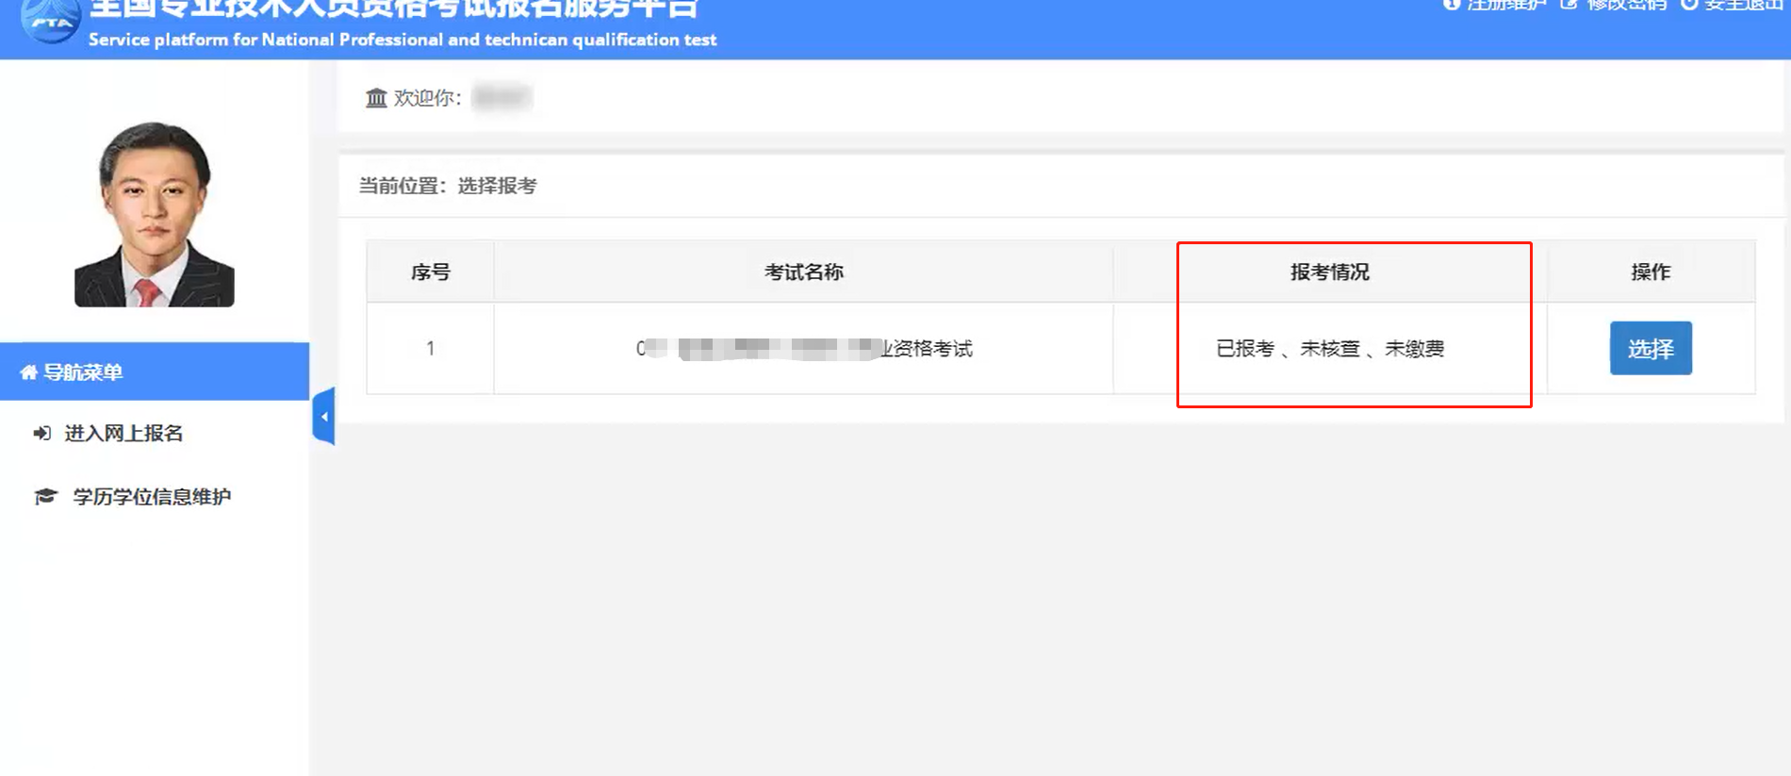Click the power icon beside 安全退出
The height and width of the screenshot is (776, 1791).
click(x=1689, y=4)
